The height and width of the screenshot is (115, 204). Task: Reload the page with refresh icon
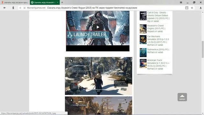(x=20, y=8)
